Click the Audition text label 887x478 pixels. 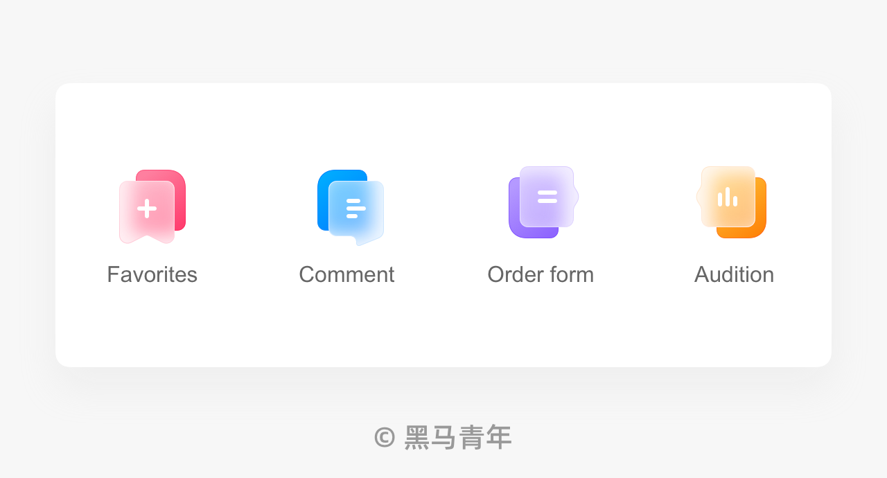point(734,274)
